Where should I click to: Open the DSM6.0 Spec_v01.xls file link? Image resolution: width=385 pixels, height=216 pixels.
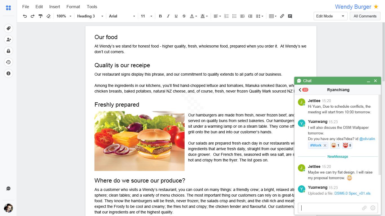(352, 193)
